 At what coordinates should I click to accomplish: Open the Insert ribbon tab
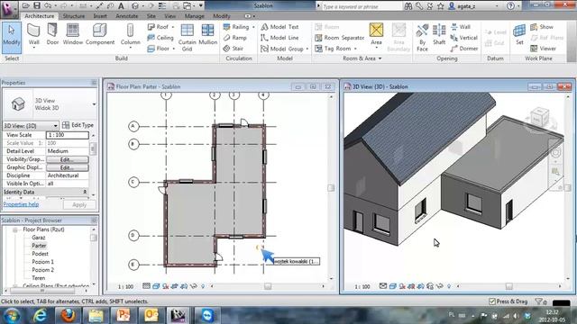pyautogui.click(x=100, y=16)
